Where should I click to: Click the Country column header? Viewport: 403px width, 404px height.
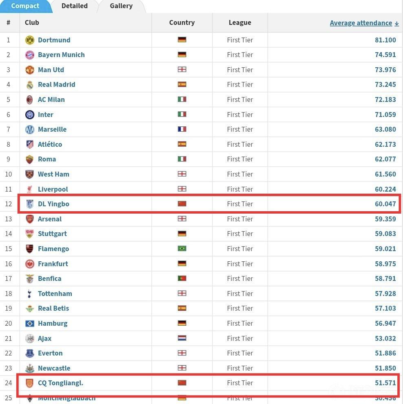(182, 22)
